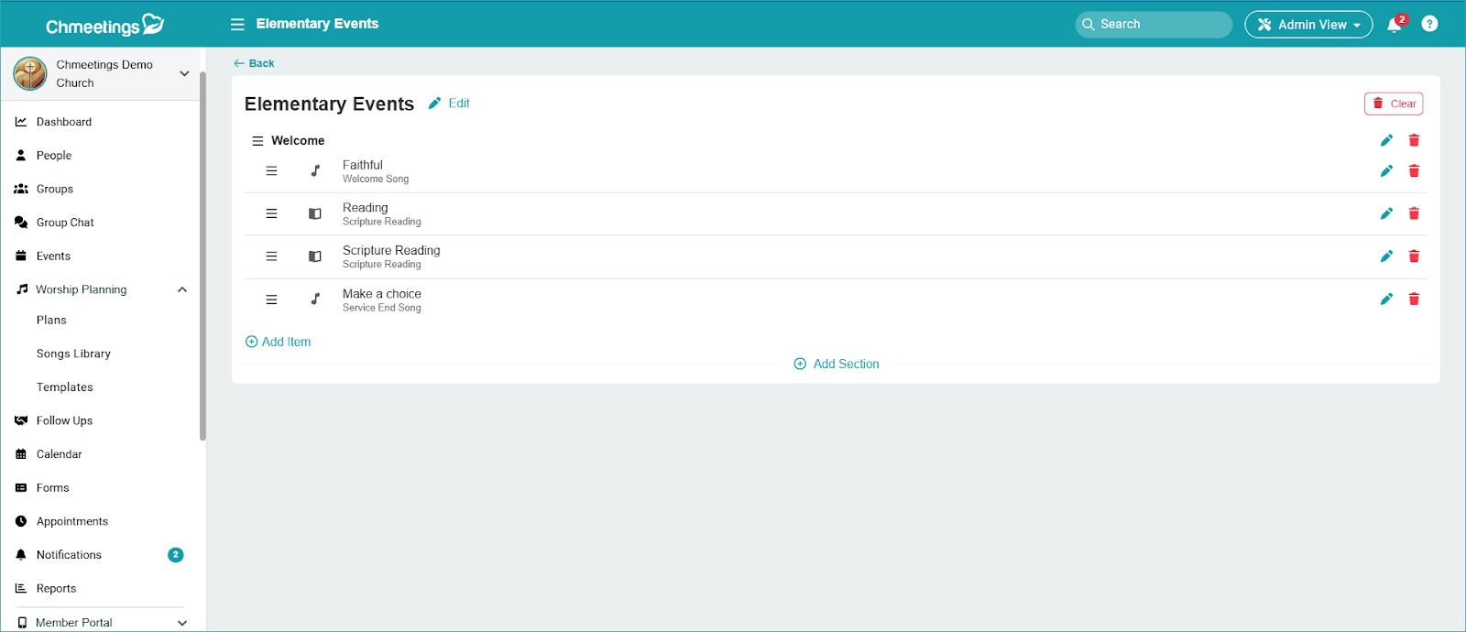Click the Search input field

tap(1154, 25)
